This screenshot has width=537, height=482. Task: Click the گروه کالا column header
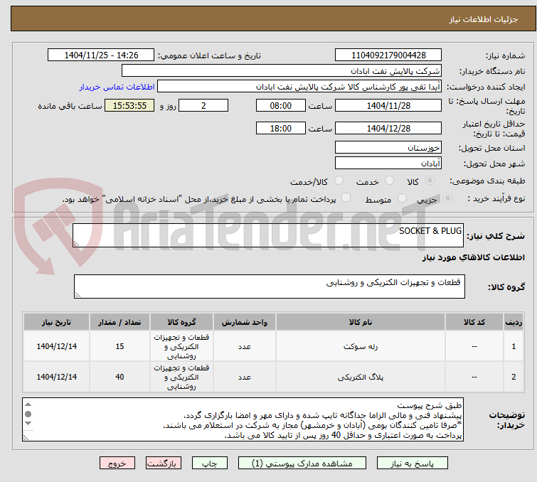coord(181,322)
